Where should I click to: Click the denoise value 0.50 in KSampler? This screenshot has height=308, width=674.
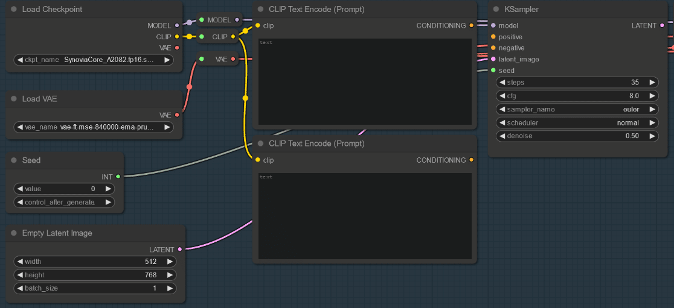coord(632,136)
